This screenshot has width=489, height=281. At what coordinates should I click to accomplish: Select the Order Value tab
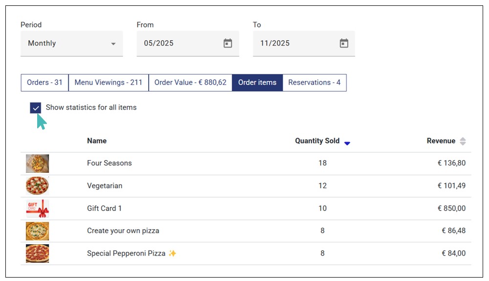[190, 83]
